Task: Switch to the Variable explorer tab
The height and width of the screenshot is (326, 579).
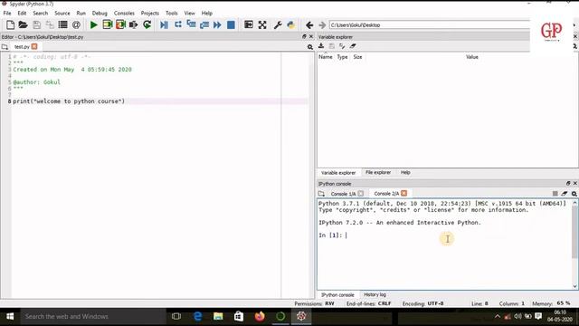Action: [338, 173]
